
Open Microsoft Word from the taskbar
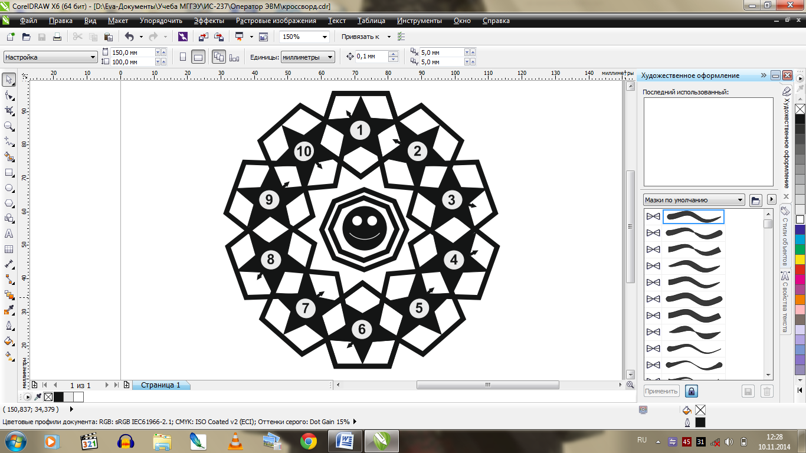[x=344, y=441]
